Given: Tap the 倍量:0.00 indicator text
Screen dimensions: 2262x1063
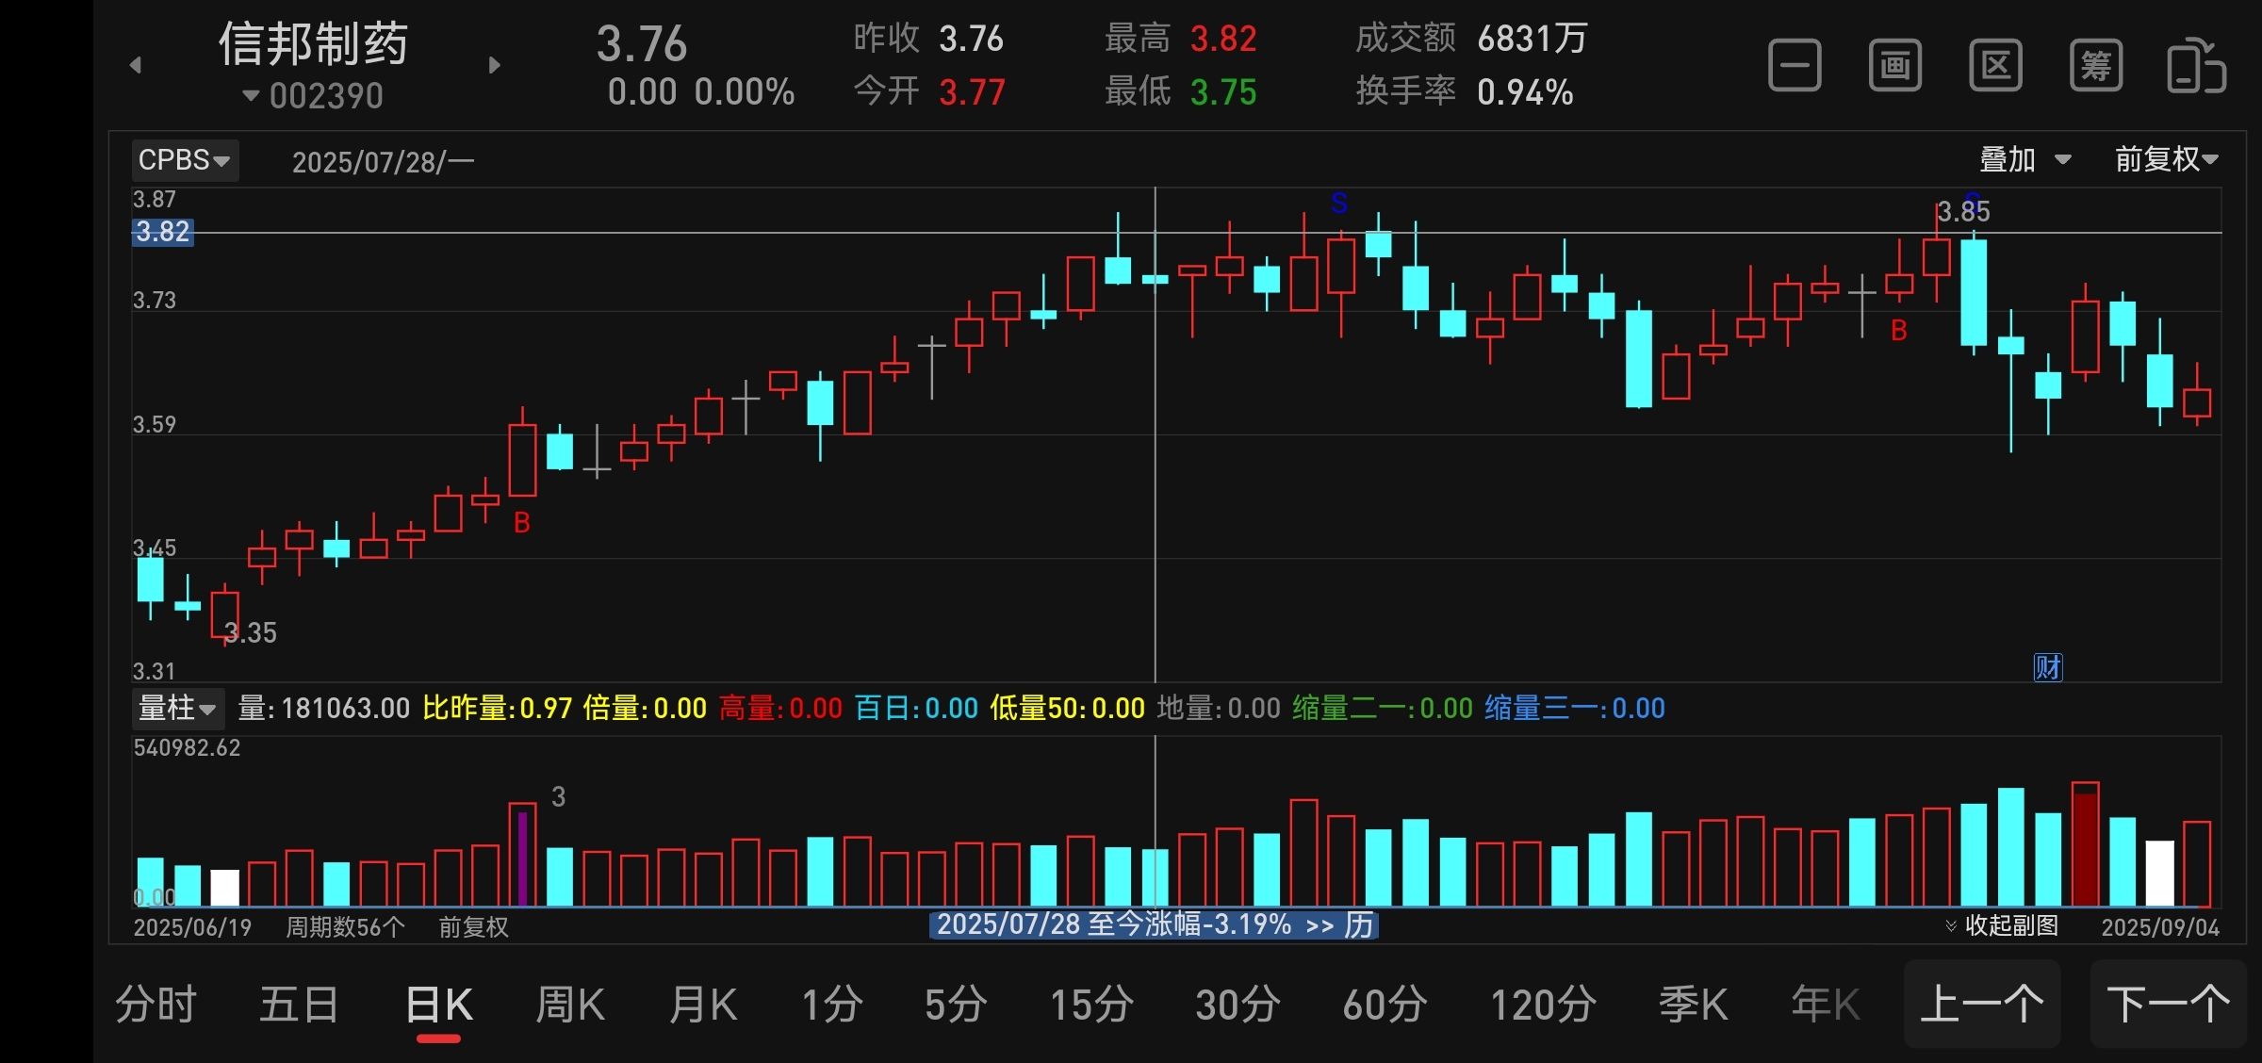Looking at the screenshot, I should tap(645, 708).
